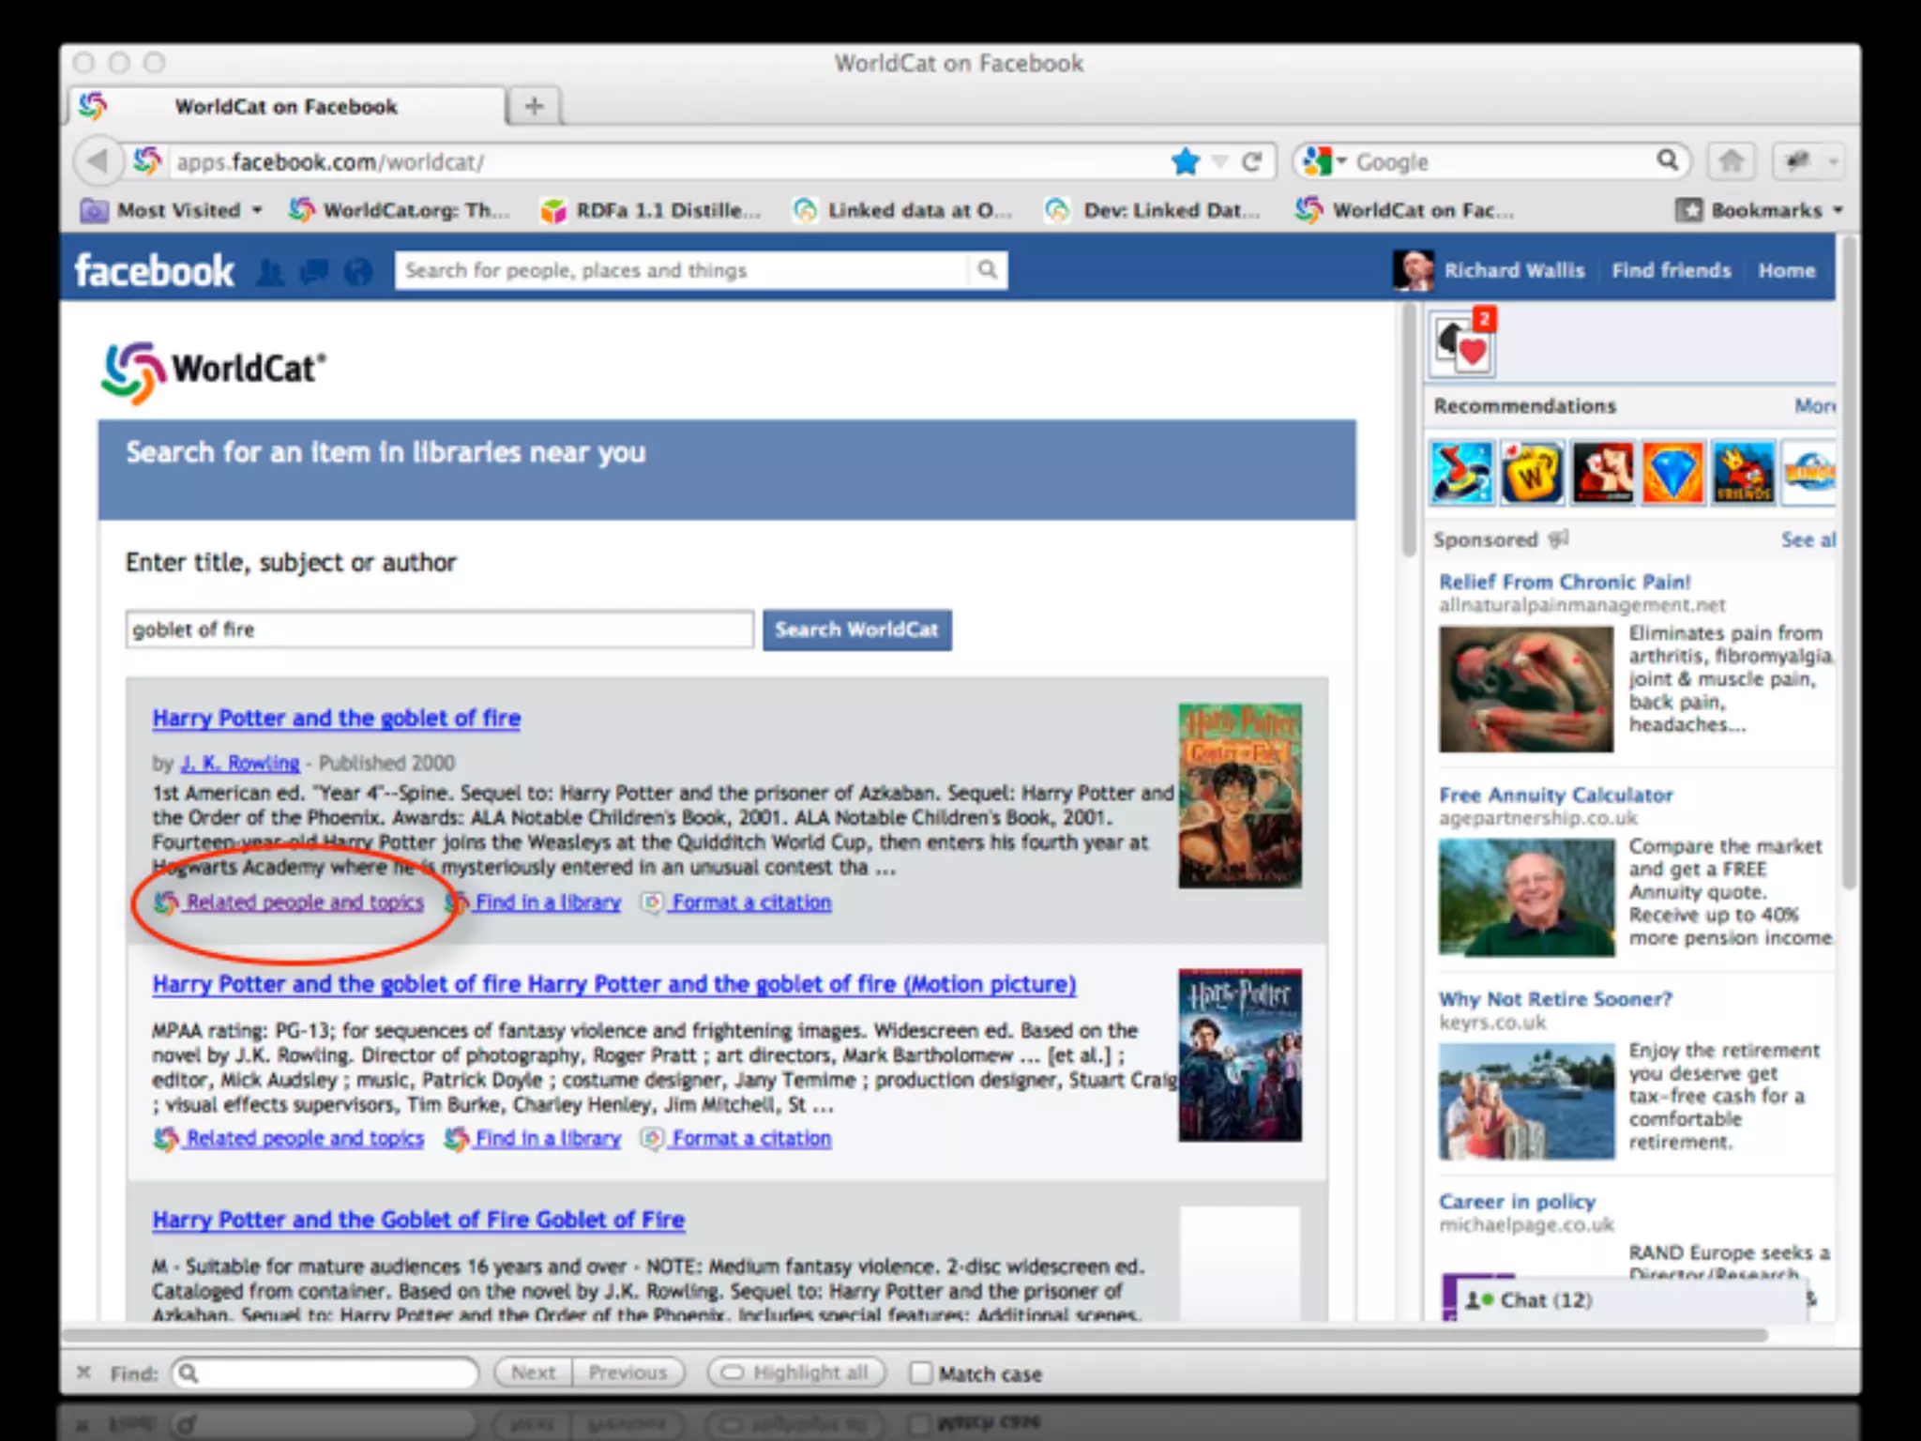Click the Facebook search magnifier icon

987,270
